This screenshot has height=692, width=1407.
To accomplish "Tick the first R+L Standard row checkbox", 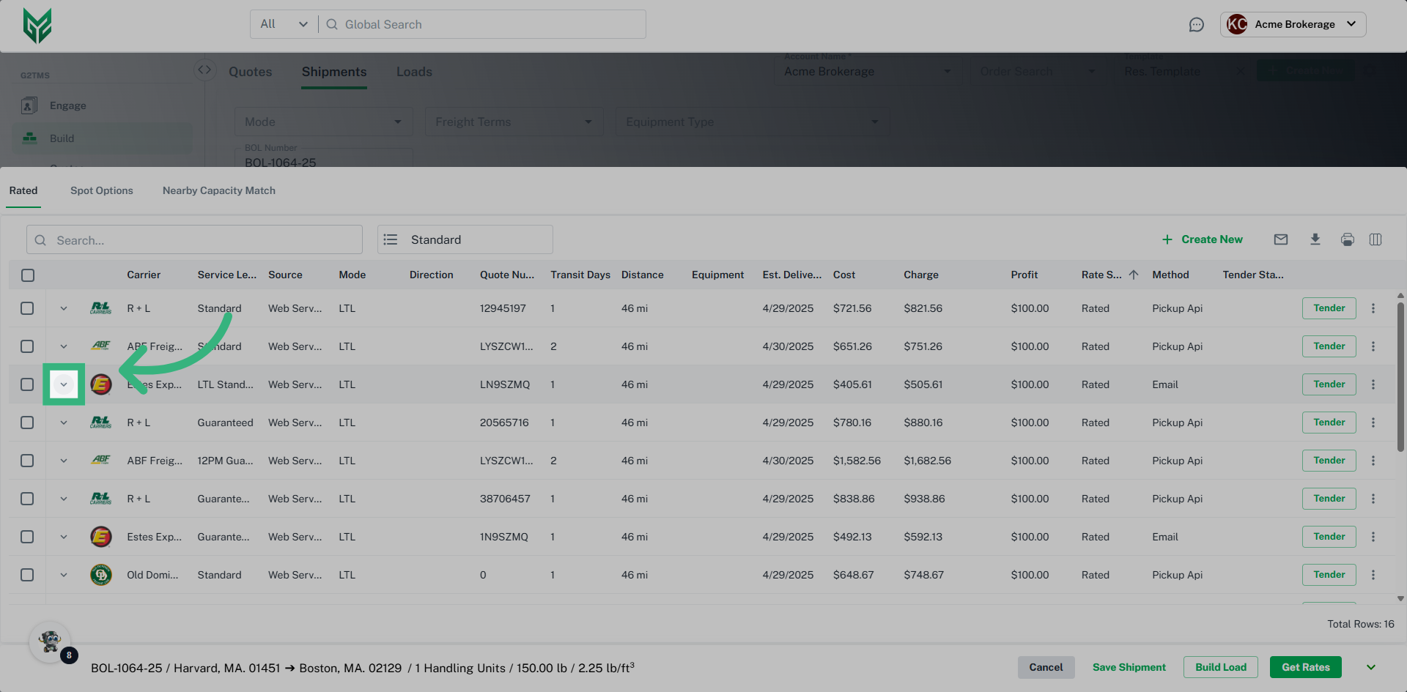I will (x=27, y=308).
